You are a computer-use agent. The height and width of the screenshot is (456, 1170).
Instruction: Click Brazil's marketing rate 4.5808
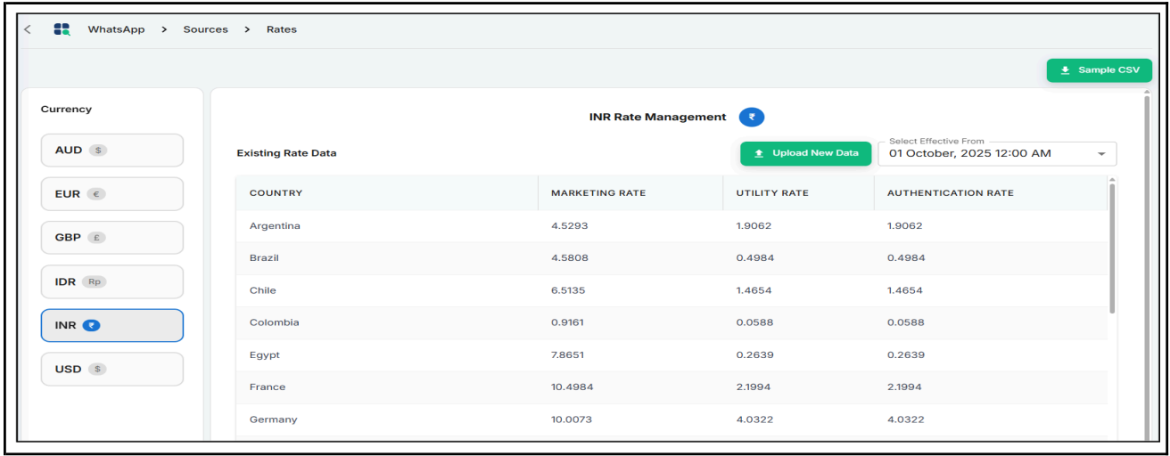click(570, 258)
